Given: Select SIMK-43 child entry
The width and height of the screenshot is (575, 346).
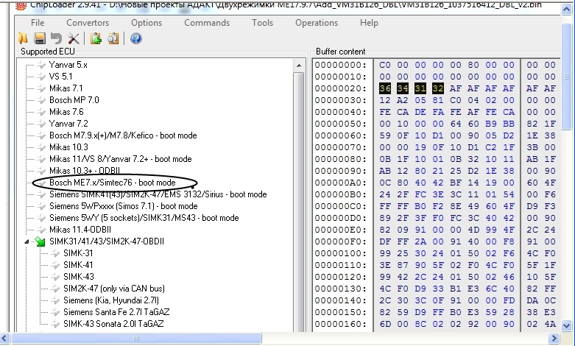Looking at the screenshot, I should [x=79, y=276].
